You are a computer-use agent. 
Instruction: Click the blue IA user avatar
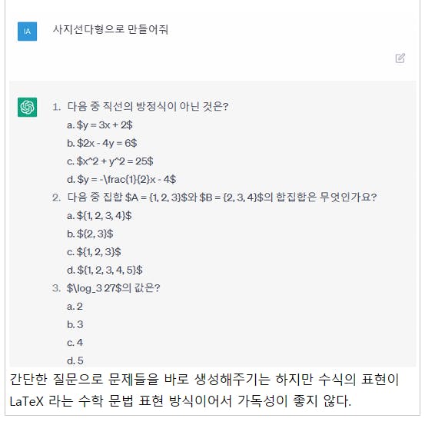pos(28,32)
